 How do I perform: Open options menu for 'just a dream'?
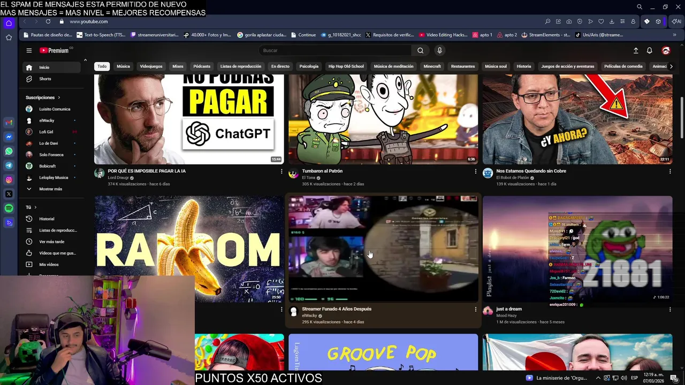(670, 309)
